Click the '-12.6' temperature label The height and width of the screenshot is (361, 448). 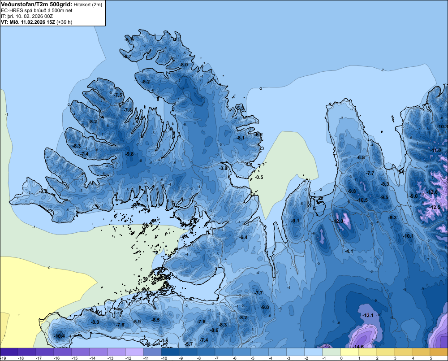click(x=432, y=192)
